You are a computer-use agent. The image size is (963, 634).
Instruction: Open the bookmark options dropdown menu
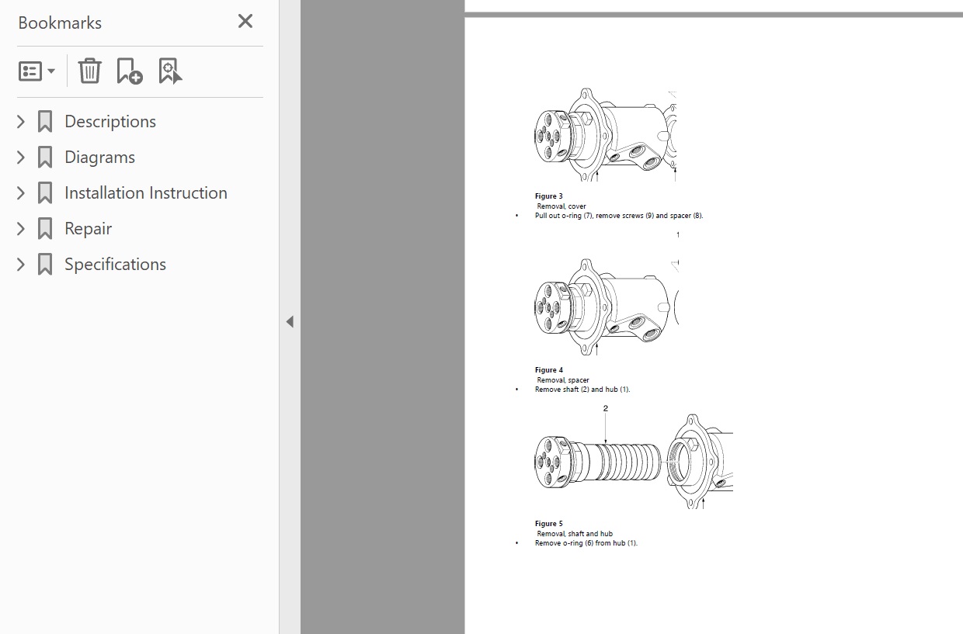37,71
